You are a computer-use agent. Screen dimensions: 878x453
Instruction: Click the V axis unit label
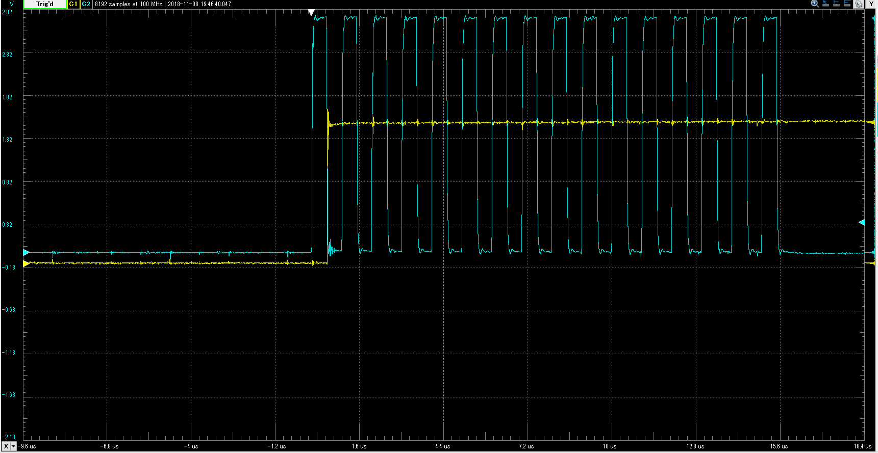12,4
